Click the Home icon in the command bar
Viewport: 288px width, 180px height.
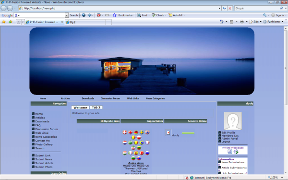[x=221, y=22]
